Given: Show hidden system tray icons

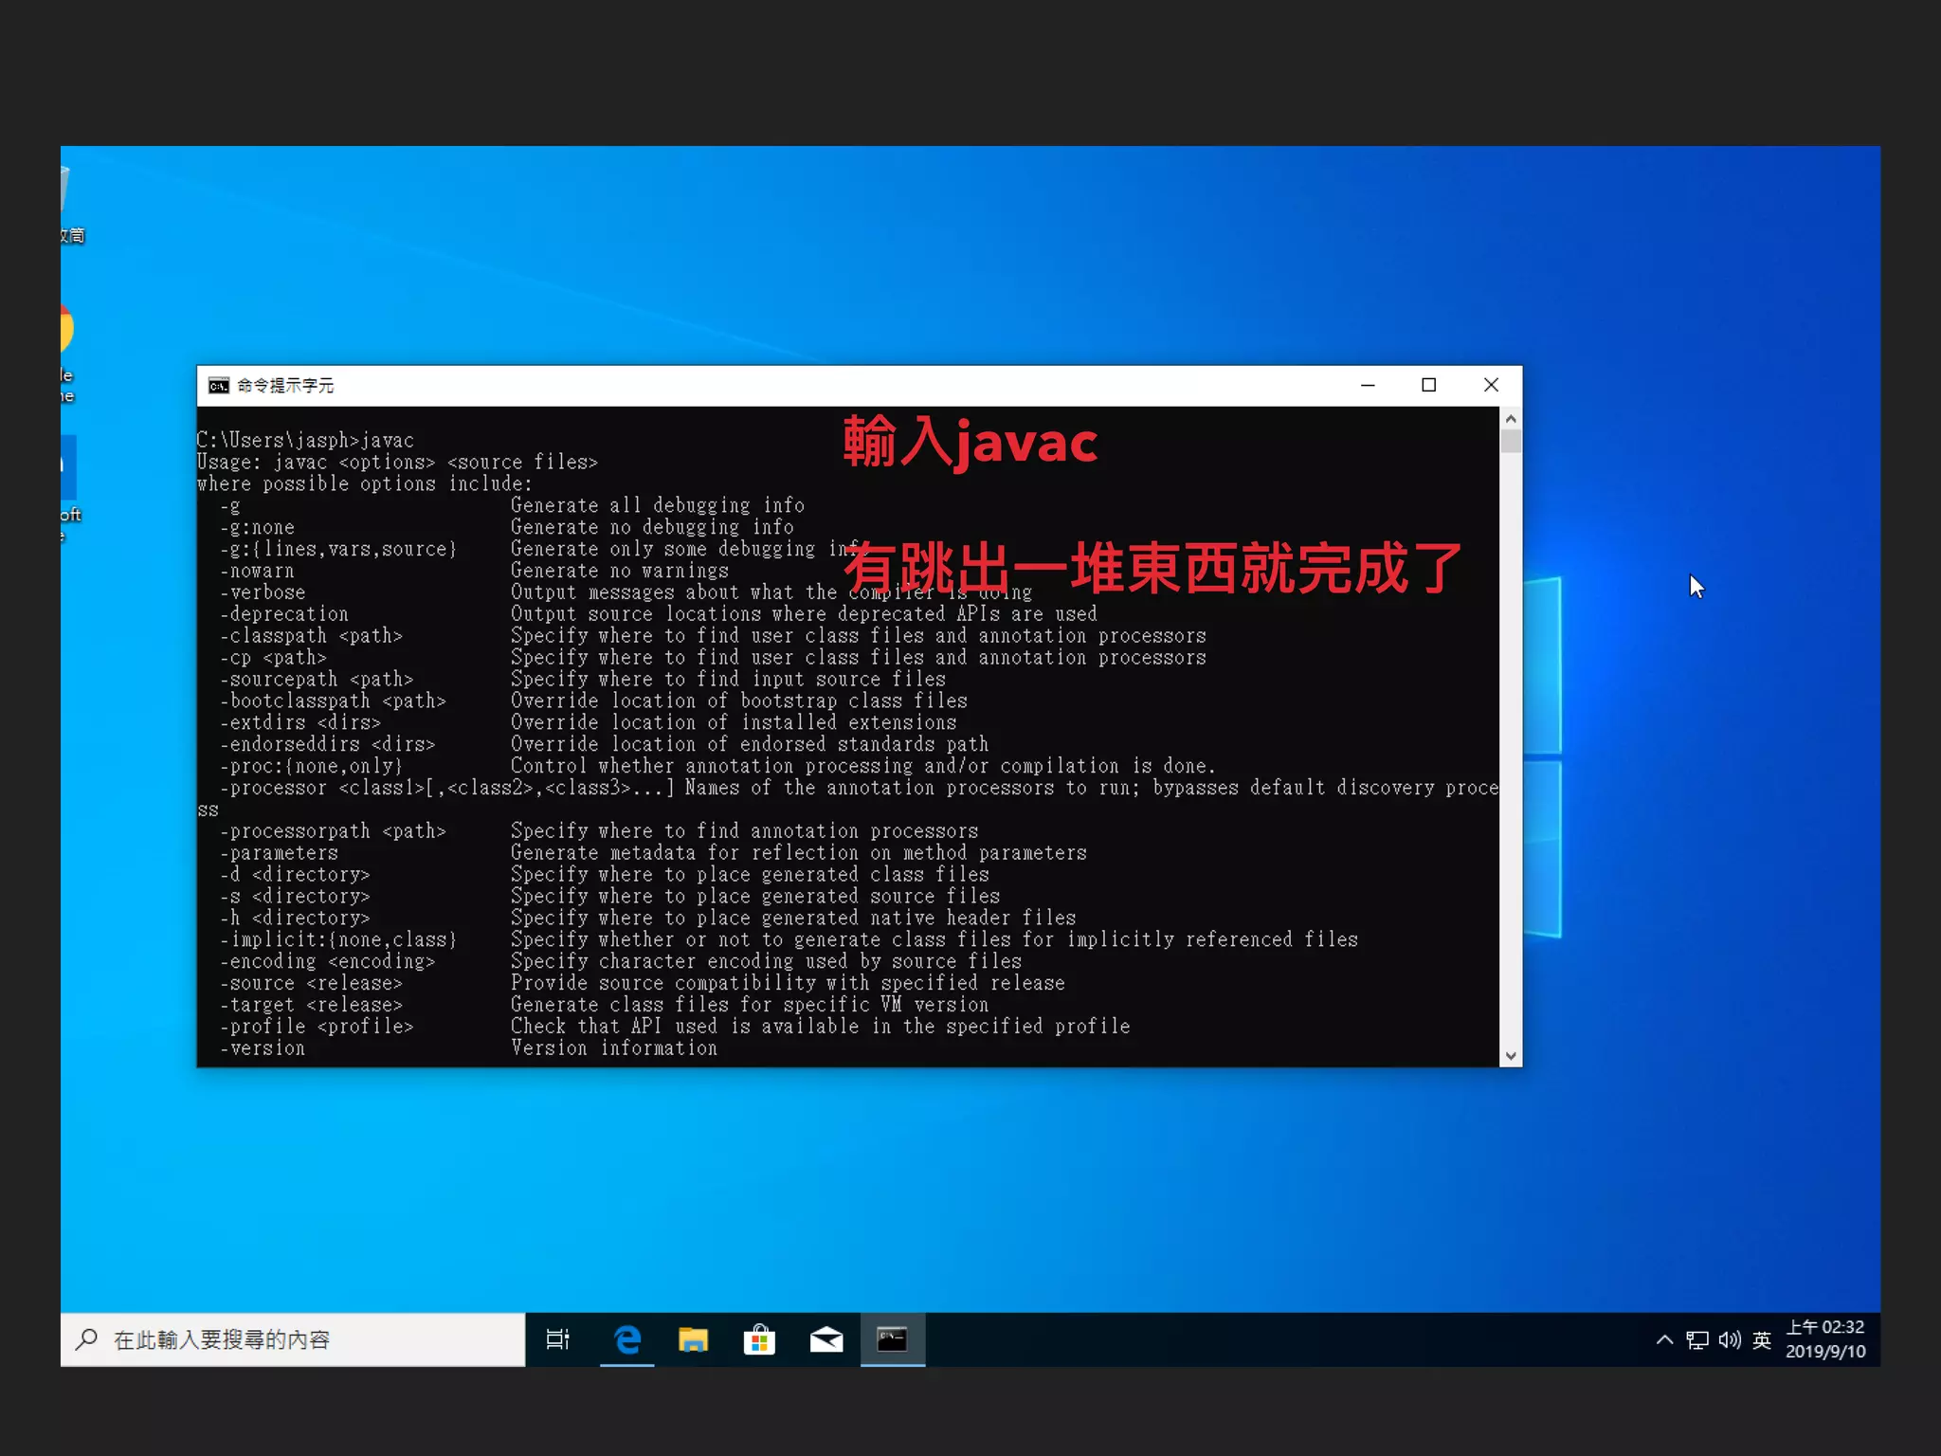Looking at the screenshot, I should point(1664,1339).
